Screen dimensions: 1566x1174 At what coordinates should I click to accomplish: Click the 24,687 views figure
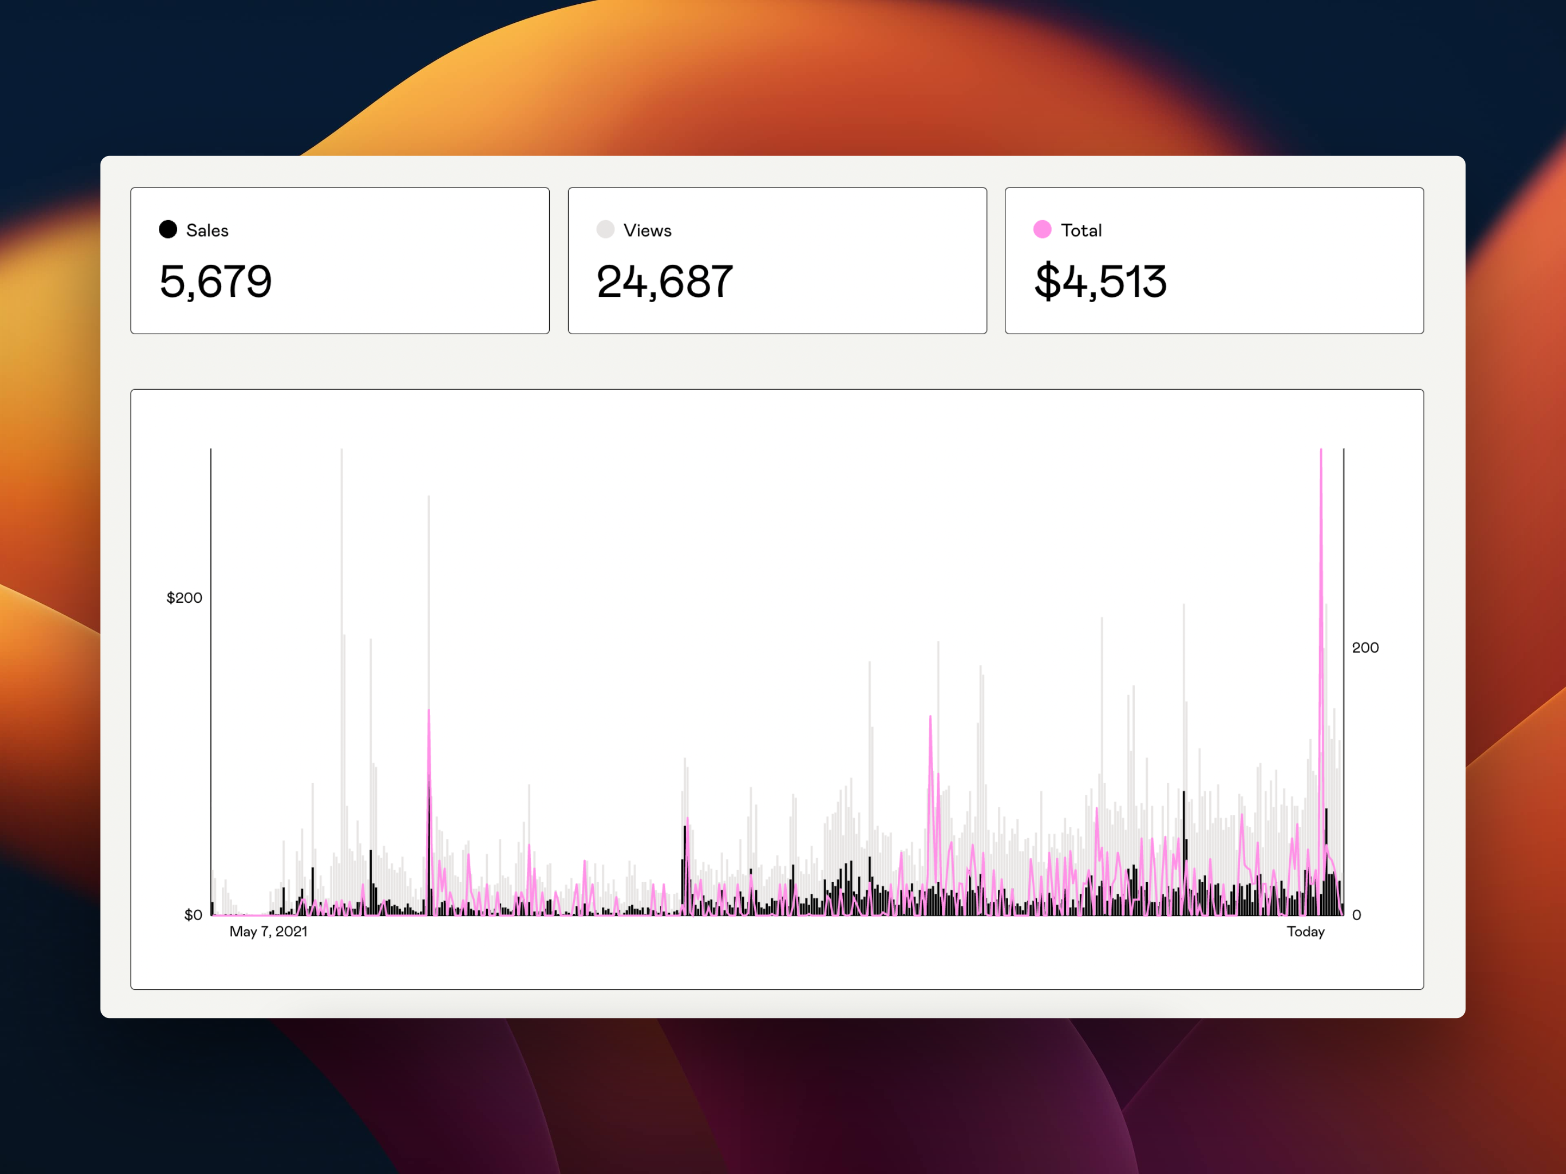(665, 282)
